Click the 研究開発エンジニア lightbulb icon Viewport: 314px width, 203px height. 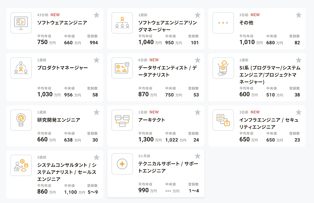(21, 120)
